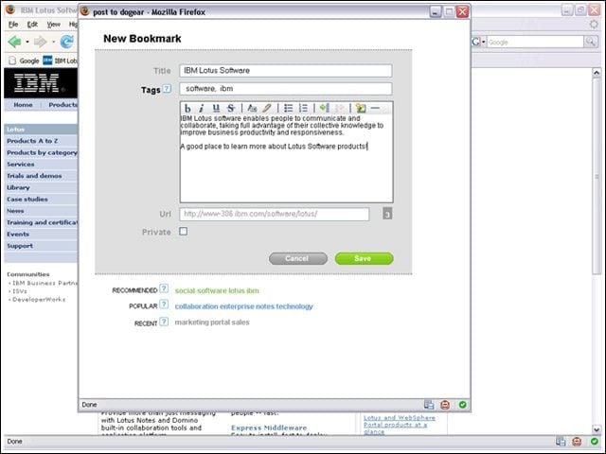Click into the description text area

tap(286, 158)
